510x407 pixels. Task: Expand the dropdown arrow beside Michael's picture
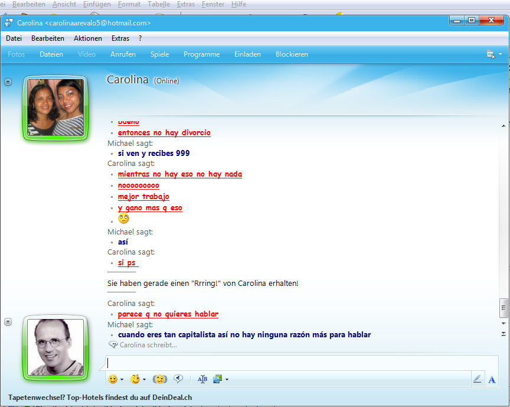tap(8, 321)
